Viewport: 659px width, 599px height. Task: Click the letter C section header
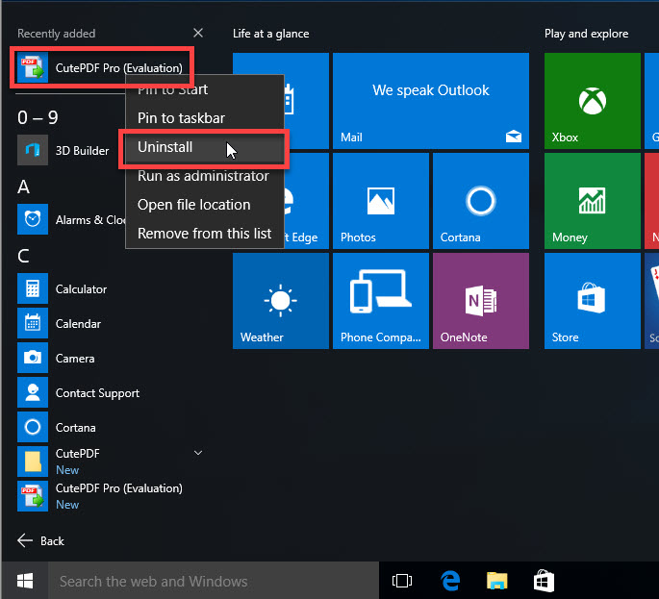pos(23,256)
